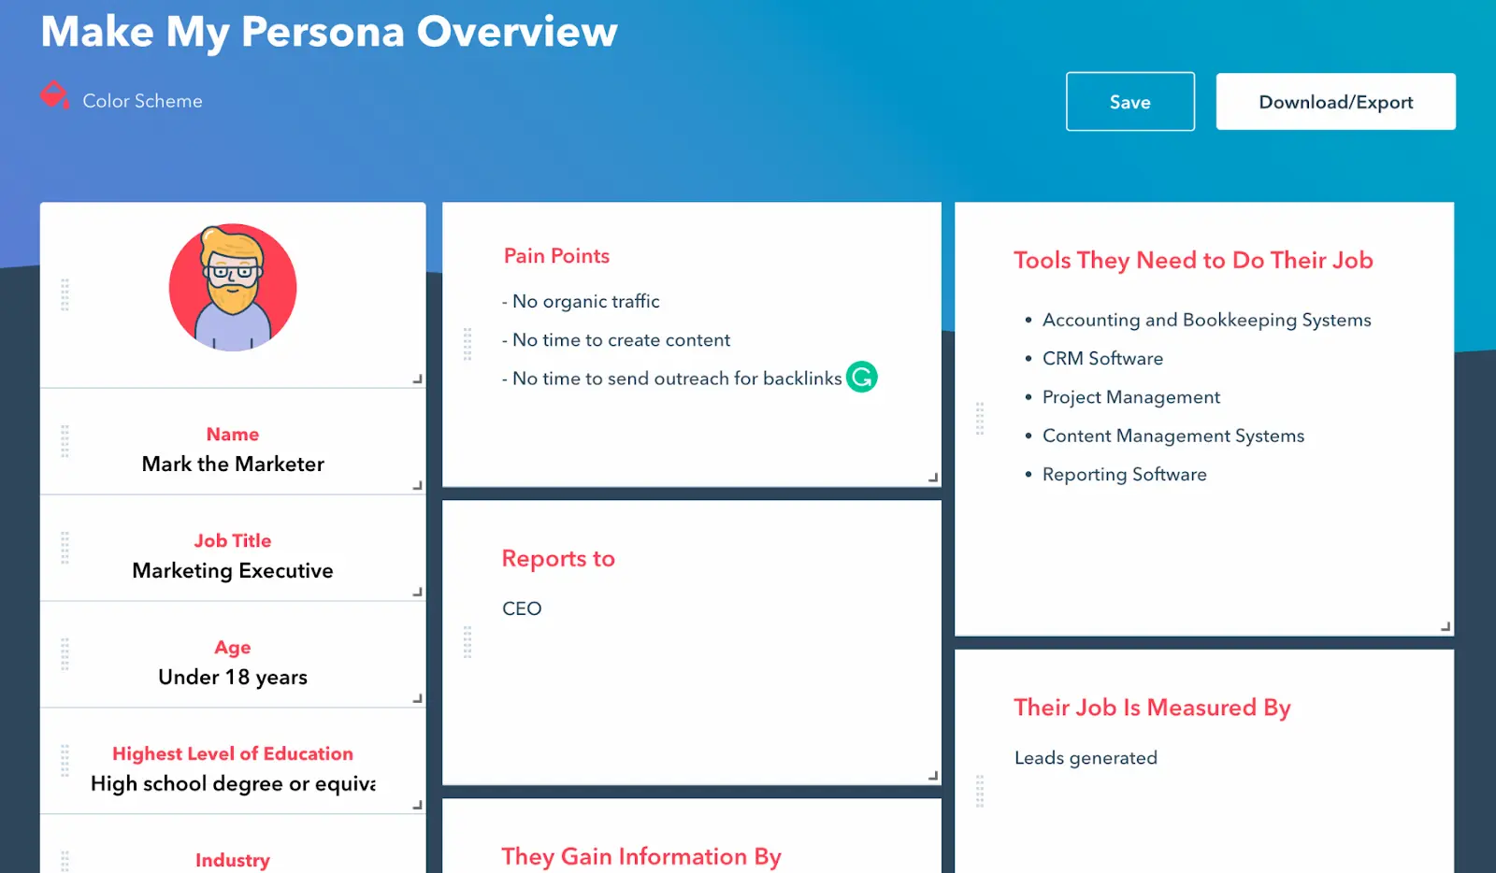The image size is (1496, 873).
Task: Click '- No time to create content' line
Action: click(x=616, y=340)
